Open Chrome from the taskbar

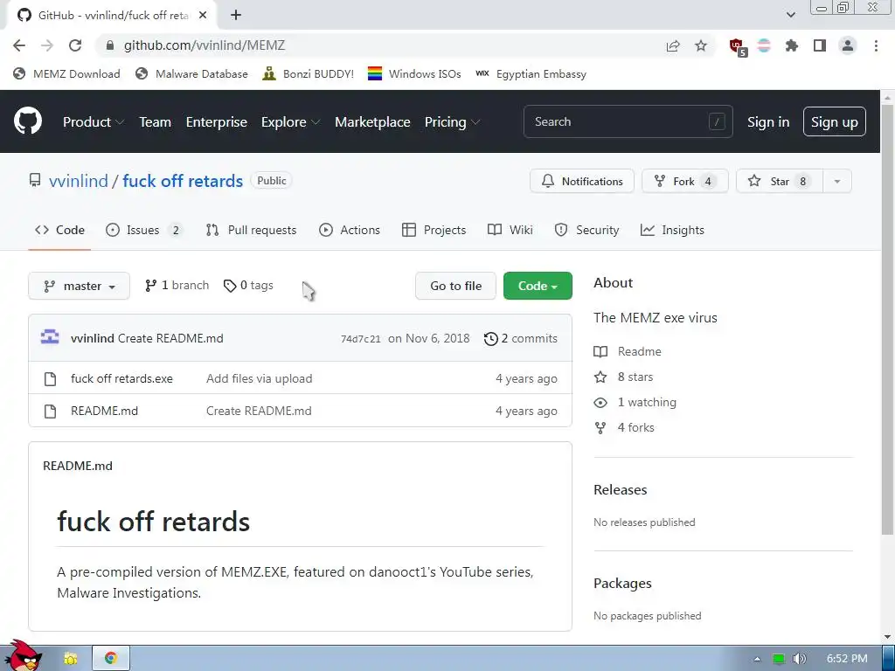tap(111, 659)
